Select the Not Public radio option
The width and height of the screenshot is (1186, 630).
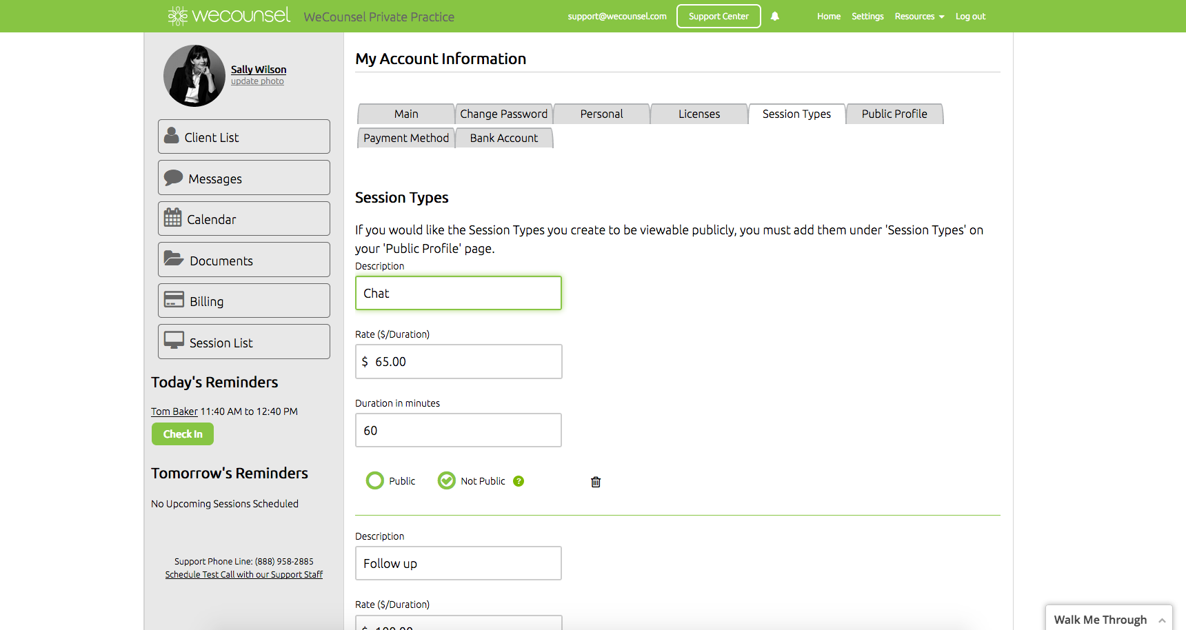[x=447, y=480]
